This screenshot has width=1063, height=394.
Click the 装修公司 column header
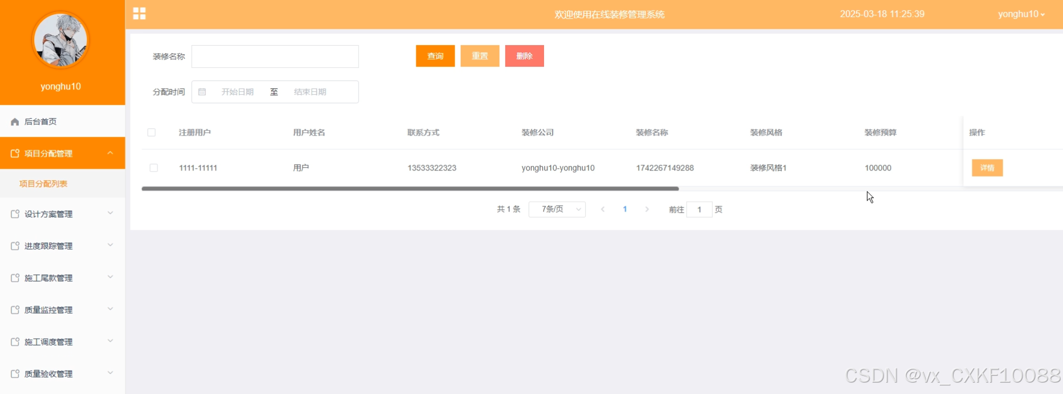coord(538,132)
